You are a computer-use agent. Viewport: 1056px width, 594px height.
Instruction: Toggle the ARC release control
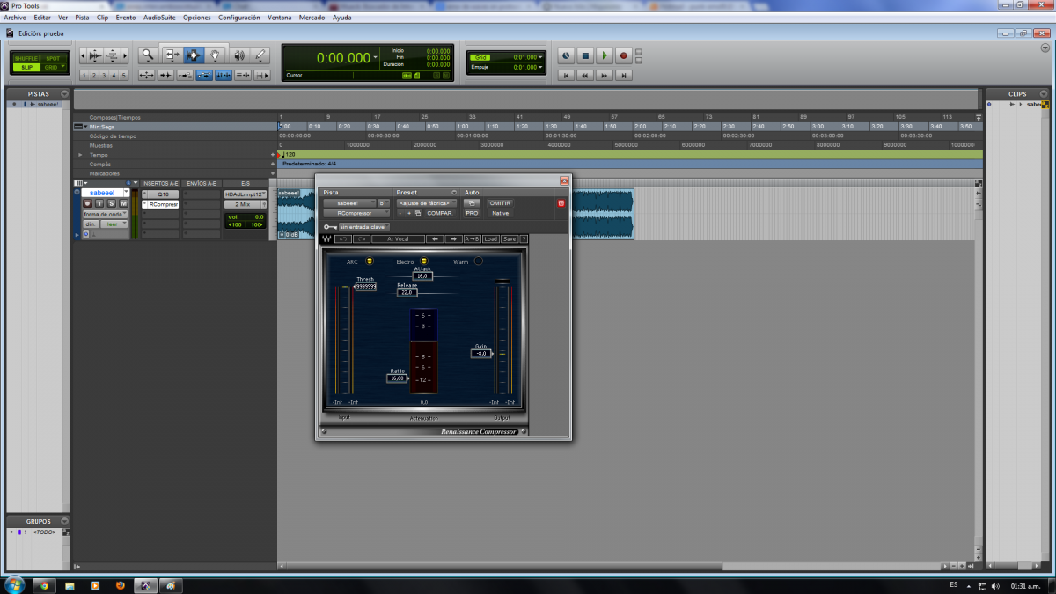pos(370,261)
